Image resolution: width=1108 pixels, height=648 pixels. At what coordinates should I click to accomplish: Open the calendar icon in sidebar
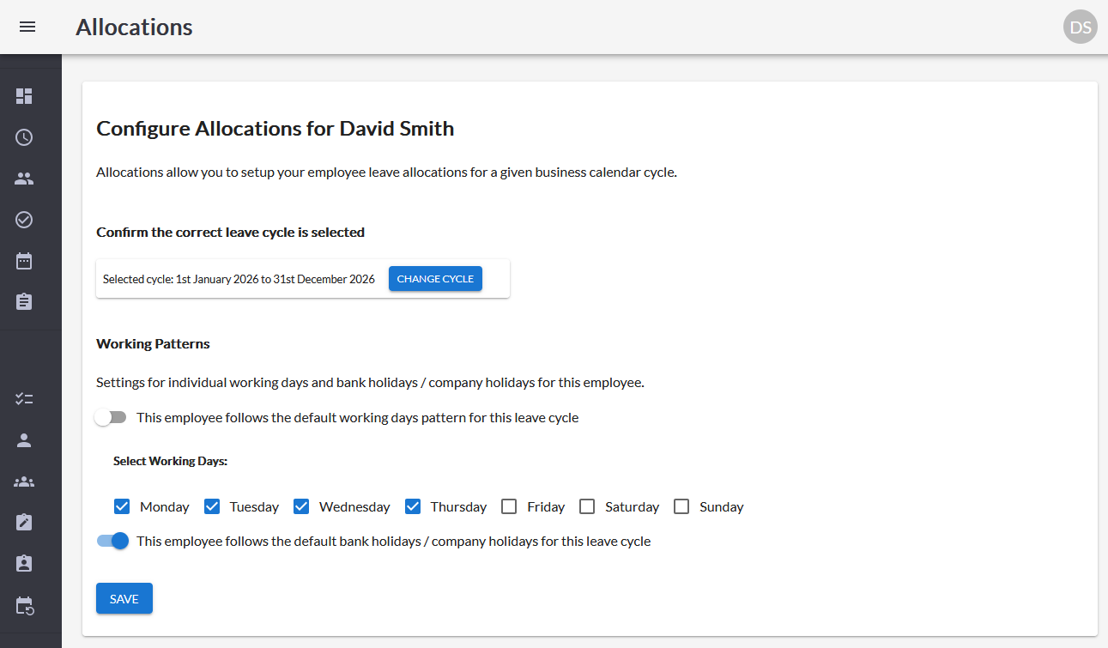point(24,261)
